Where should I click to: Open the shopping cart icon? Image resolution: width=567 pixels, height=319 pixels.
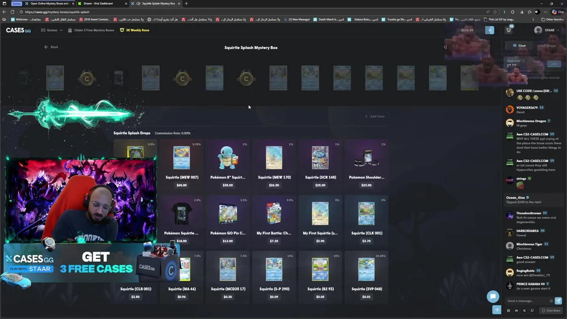pyautogui.click(x=509, y=30)
